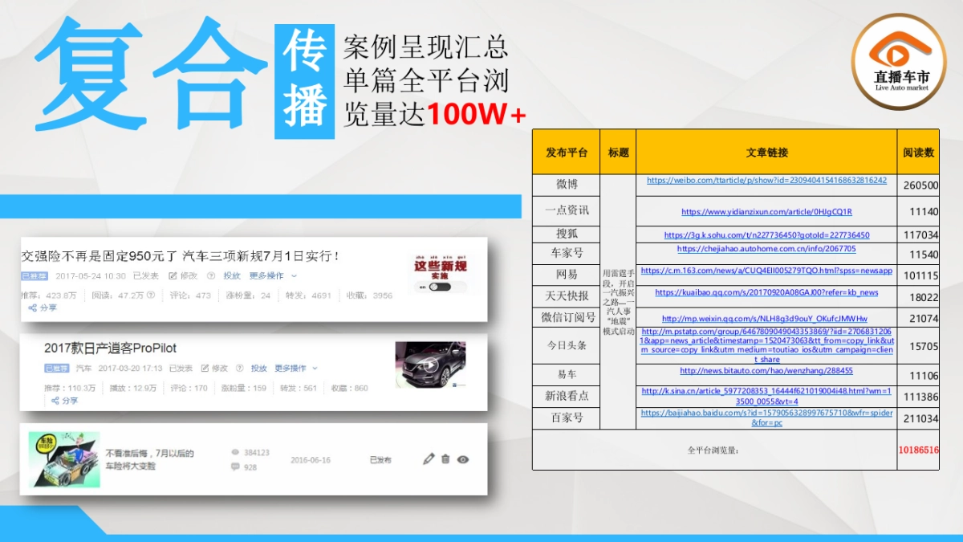Click the trash delete icon on the 车险 article row
This screenshot has width=963, height=542.
[x=446, y=458]
